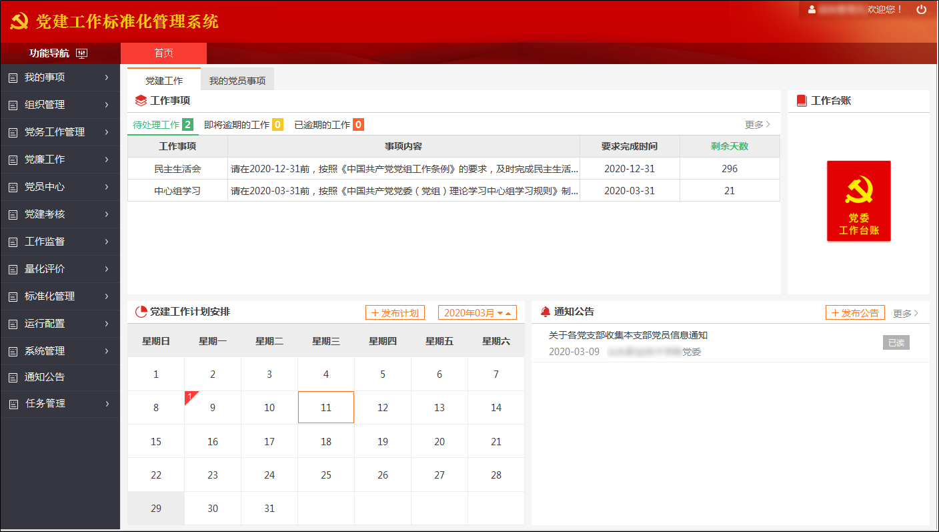This screenshot has width=939, height=532.
Task: Click the icon beside 党廉工作
Action: [13, 160]
